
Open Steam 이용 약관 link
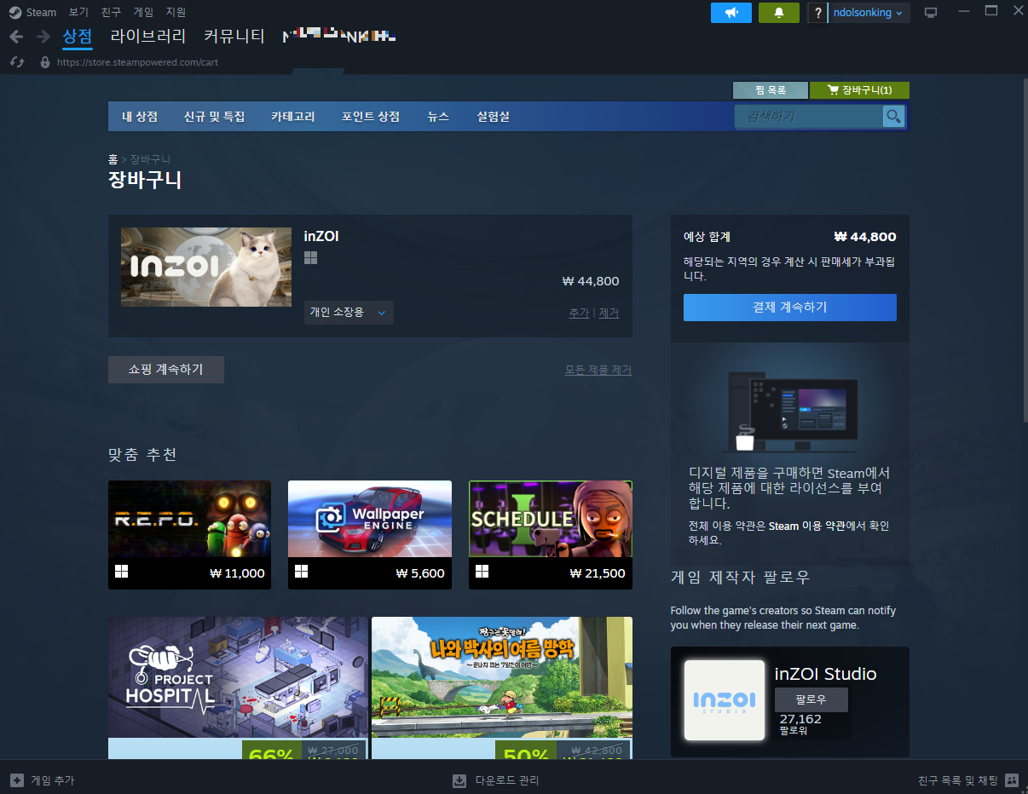(x=809, y=526)
